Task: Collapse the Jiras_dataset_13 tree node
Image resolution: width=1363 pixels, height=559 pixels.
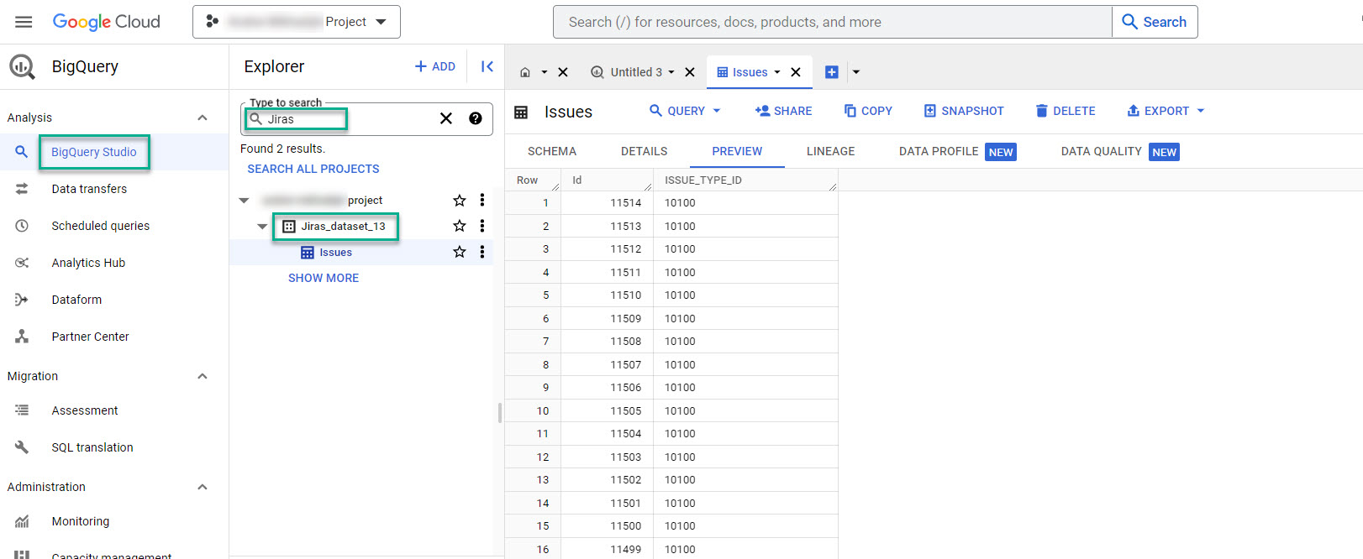Action: pyautogui.click(x=262, y=227)
